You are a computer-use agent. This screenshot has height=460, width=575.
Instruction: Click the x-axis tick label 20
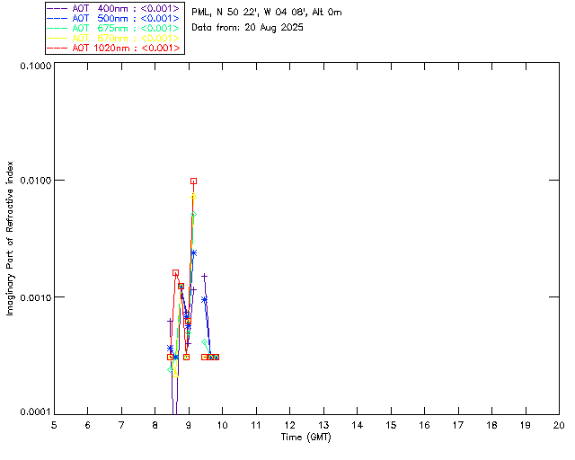[x=559, y=425]
